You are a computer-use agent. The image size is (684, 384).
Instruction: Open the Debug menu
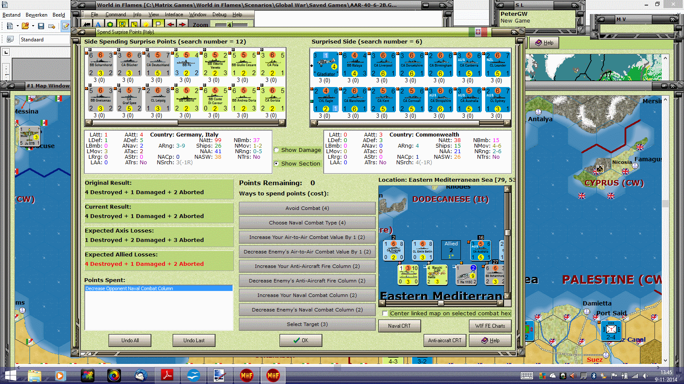click(x=219, y=15)
